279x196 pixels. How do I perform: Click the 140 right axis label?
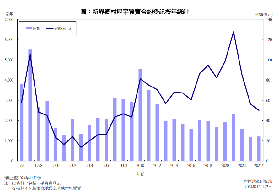(x=269, y=19)
